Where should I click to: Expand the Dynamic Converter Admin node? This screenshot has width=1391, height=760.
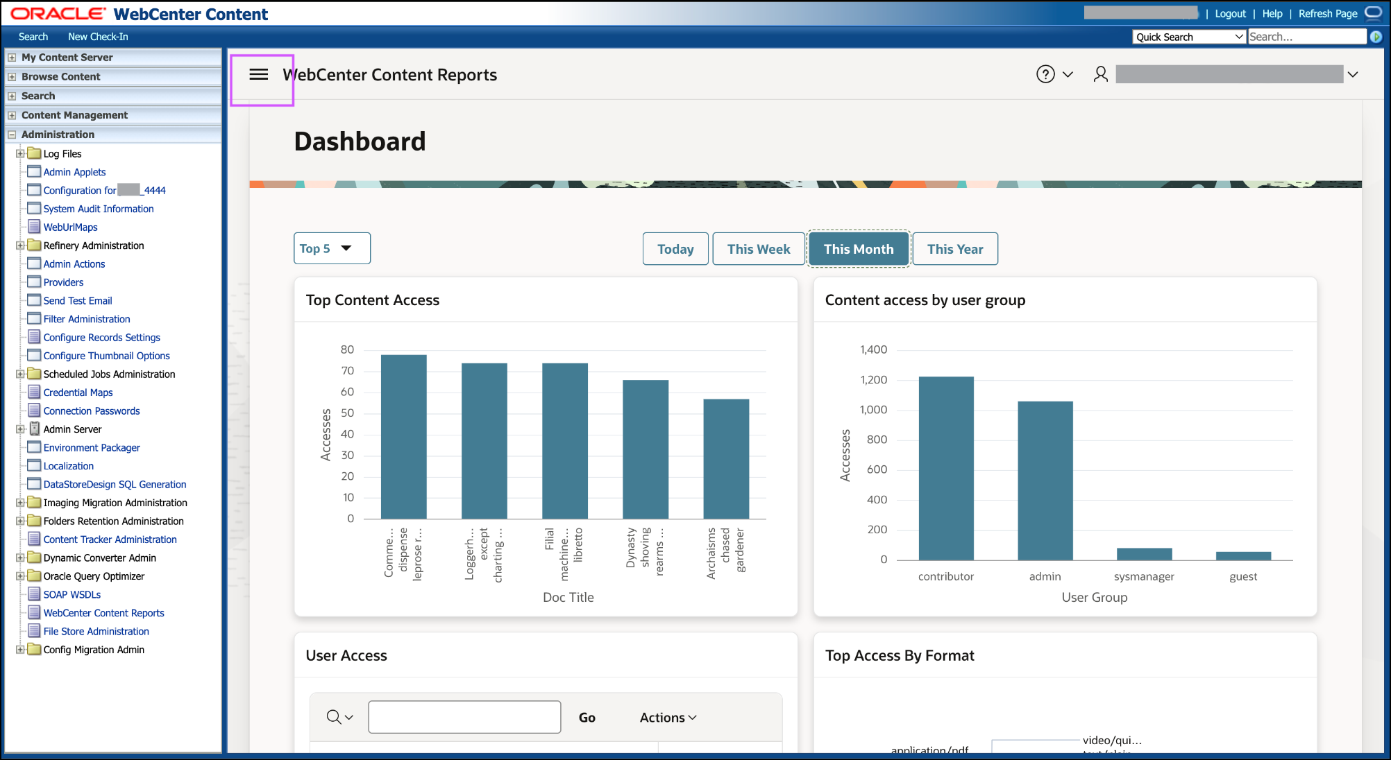pos(20,558)
